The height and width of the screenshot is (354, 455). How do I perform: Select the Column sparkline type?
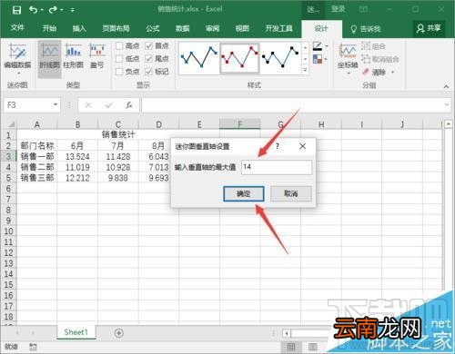click(x=74, y=56)
